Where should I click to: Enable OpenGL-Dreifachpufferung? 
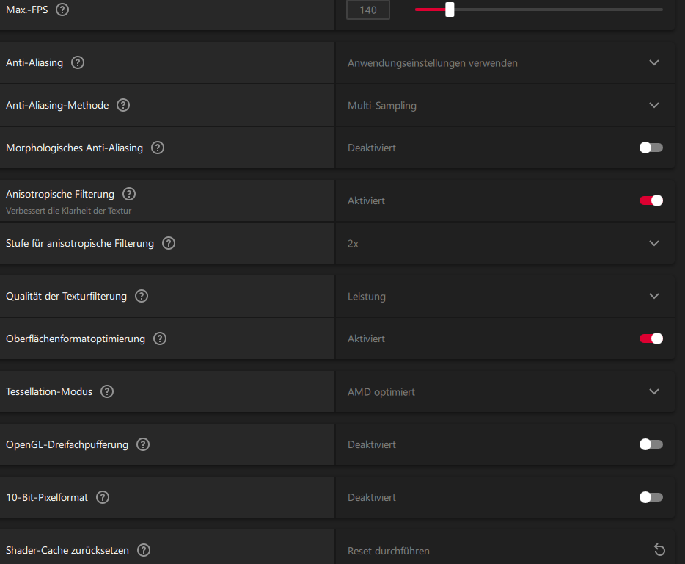(650, 444)
